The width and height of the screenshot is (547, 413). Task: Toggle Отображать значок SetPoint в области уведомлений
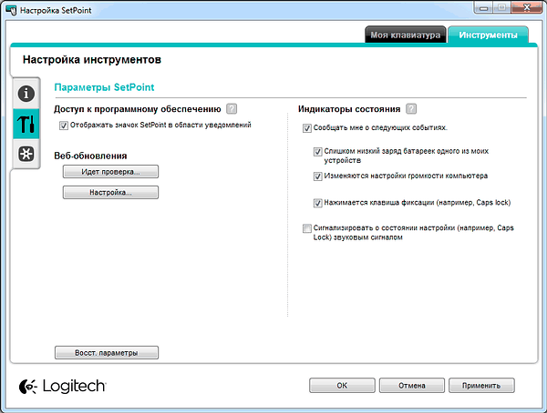64,126
